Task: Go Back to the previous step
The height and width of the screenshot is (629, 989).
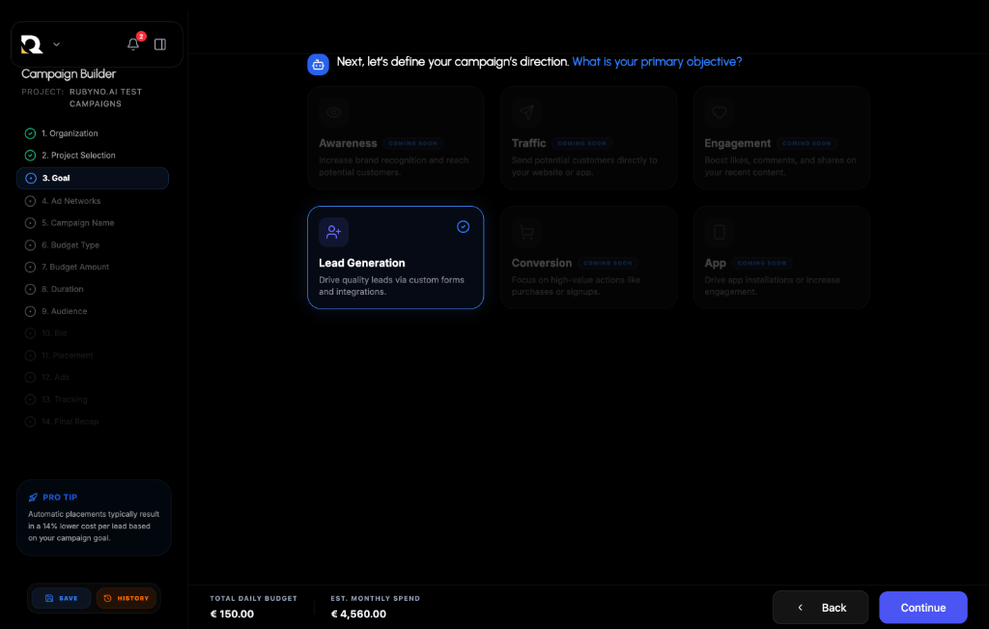Action: pos(820,608)
